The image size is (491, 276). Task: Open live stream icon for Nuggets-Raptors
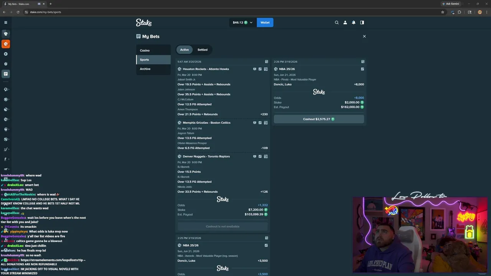[255, 156]
